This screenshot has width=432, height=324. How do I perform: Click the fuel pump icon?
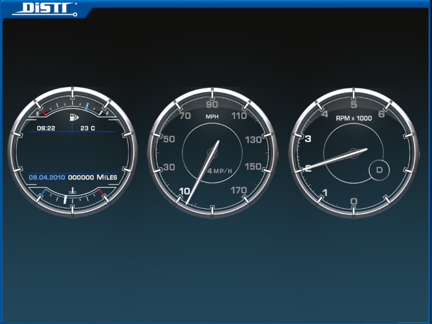(x=74, y=117)
